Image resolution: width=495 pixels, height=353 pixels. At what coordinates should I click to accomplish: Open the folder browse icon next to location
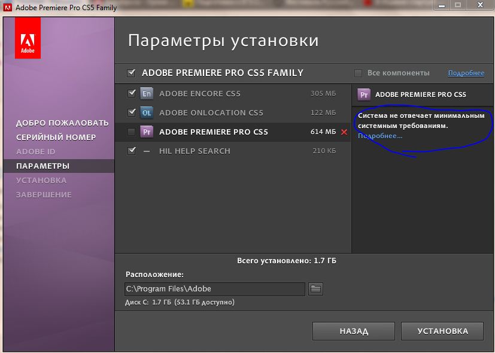[315, 289]
